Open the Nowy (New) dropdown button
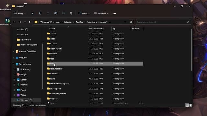Image resolution: width=207 pixels, height=116 pixels. point(20,13)
